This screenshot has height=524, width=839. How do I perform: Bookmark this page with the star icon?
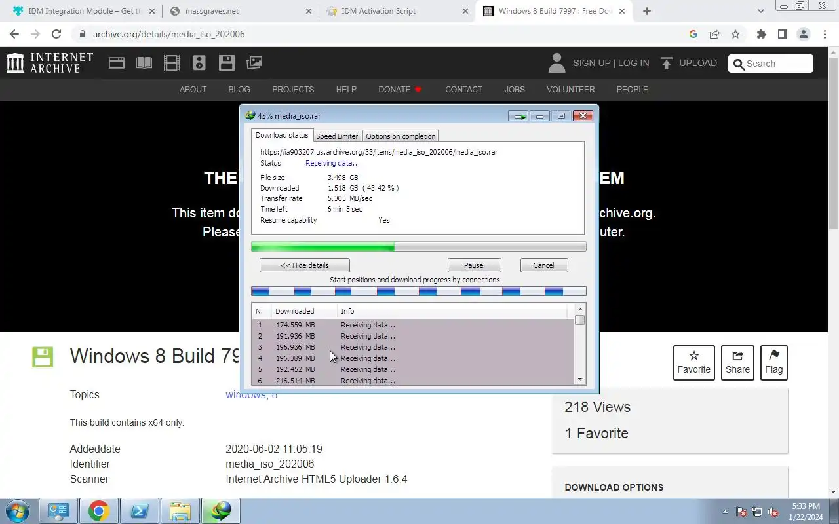(x=735, y=34)
